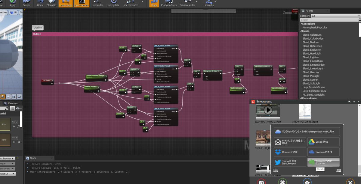This screenshot has height=184, width=361.
Task: Send the capture by e-mail in Screenpresso
Action: point(290,142)
